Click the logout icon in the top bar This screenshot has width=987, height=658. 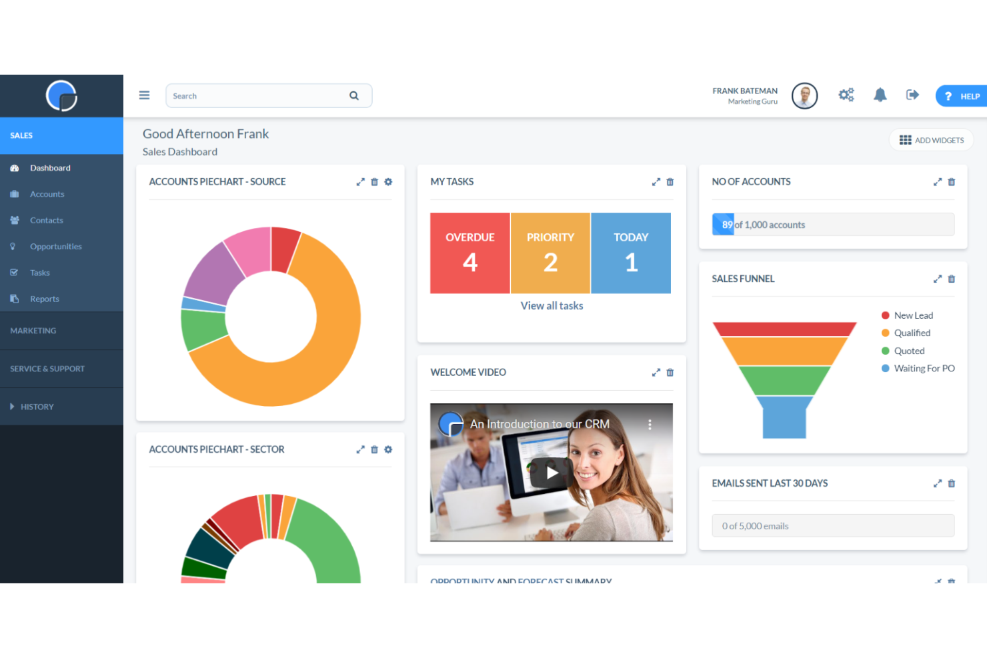coord(912,95)
